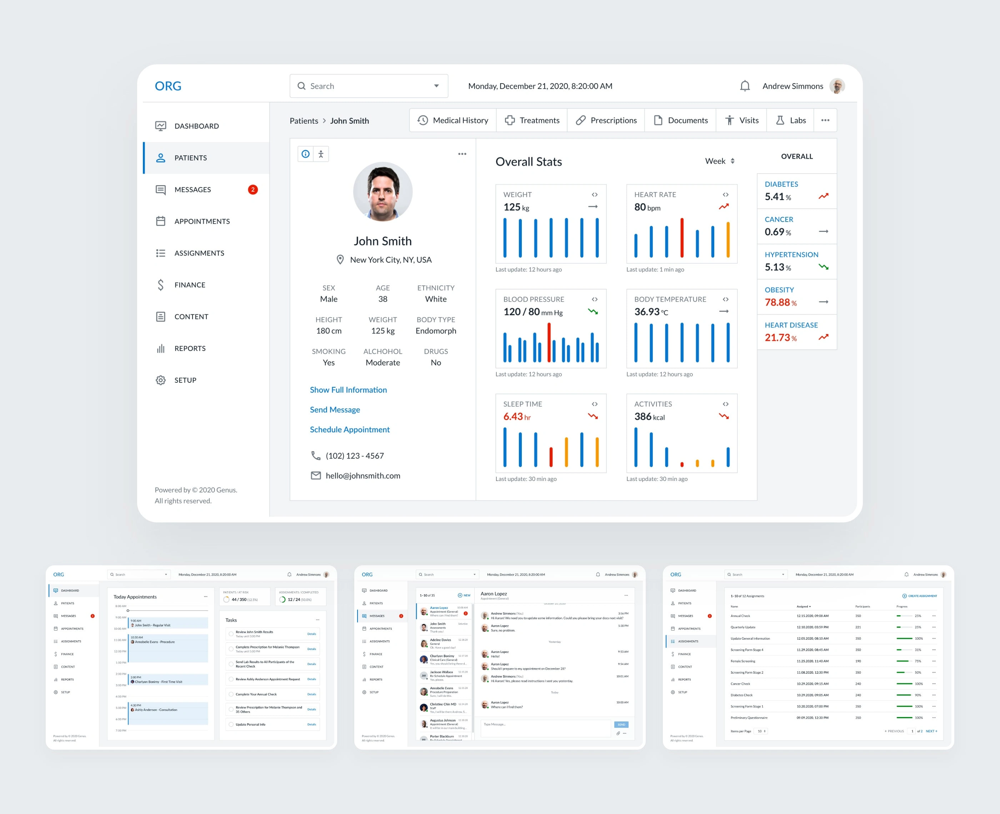Viewport: 1000px width, 814px height.
Task: Open the more tabs ellipsis button
Action: tap(825, 120)
